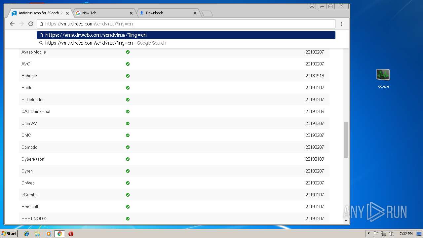Viewport: 423px width, 238px height.
Task: Click the green check for Emsisoft
Action: pos(128,207)
